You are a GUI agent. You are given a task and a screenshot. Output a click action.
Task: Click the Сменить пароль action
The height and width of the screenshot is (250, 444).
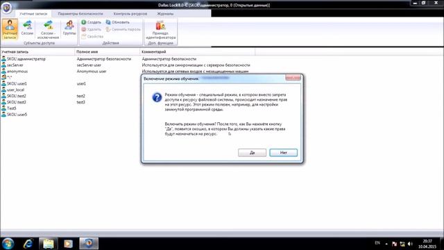123,29
